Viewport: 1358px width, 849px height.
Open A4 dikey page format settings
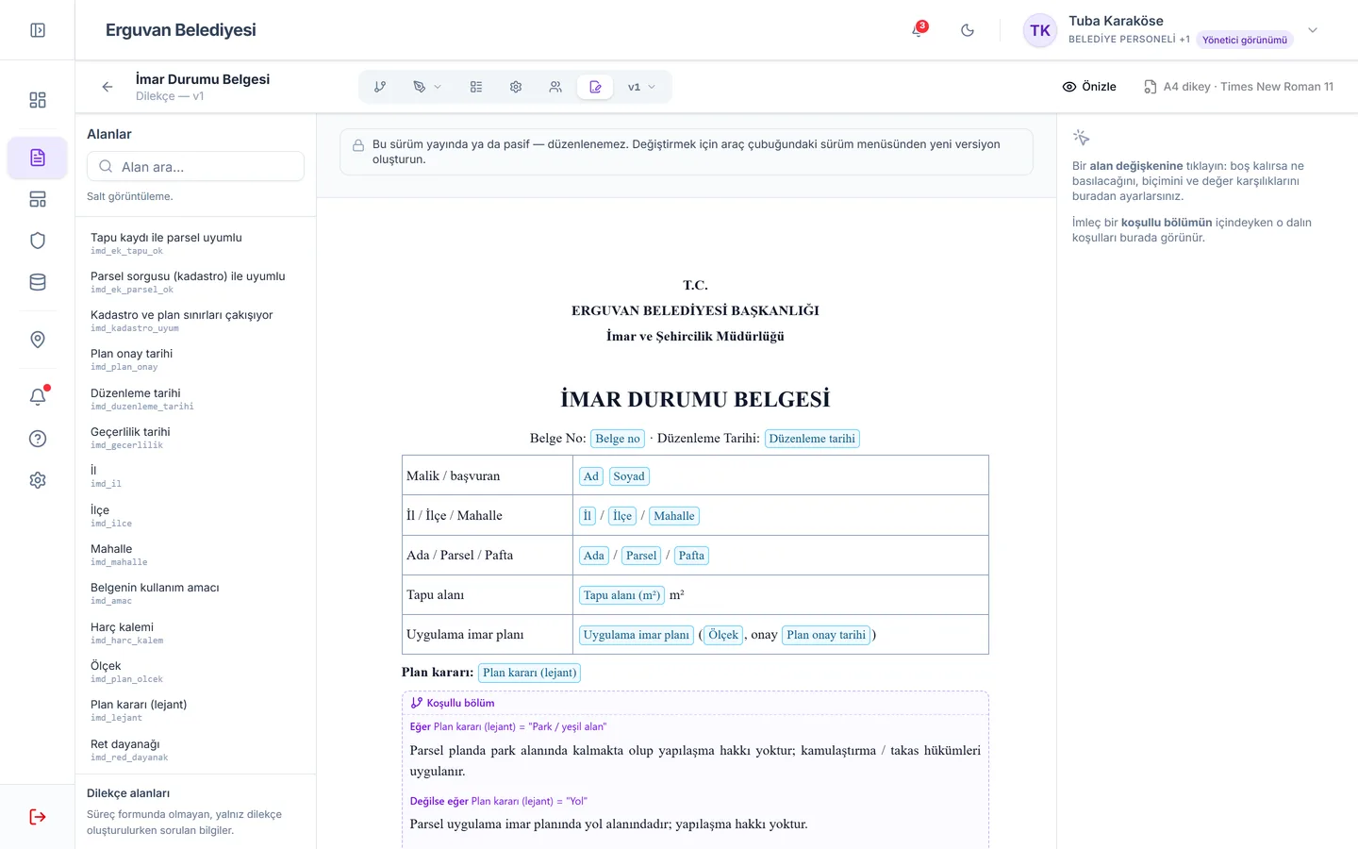(x=1238, y=87)
